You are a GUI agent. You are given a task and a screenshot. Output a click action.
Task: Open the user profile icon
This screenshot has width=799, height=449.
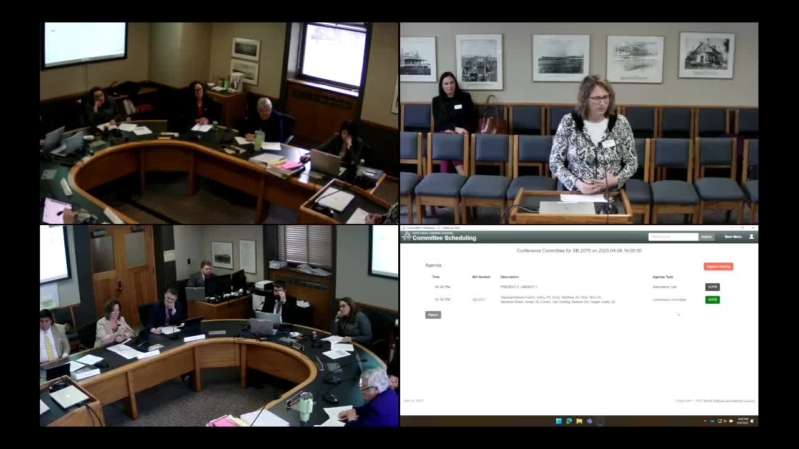(751, 236)
